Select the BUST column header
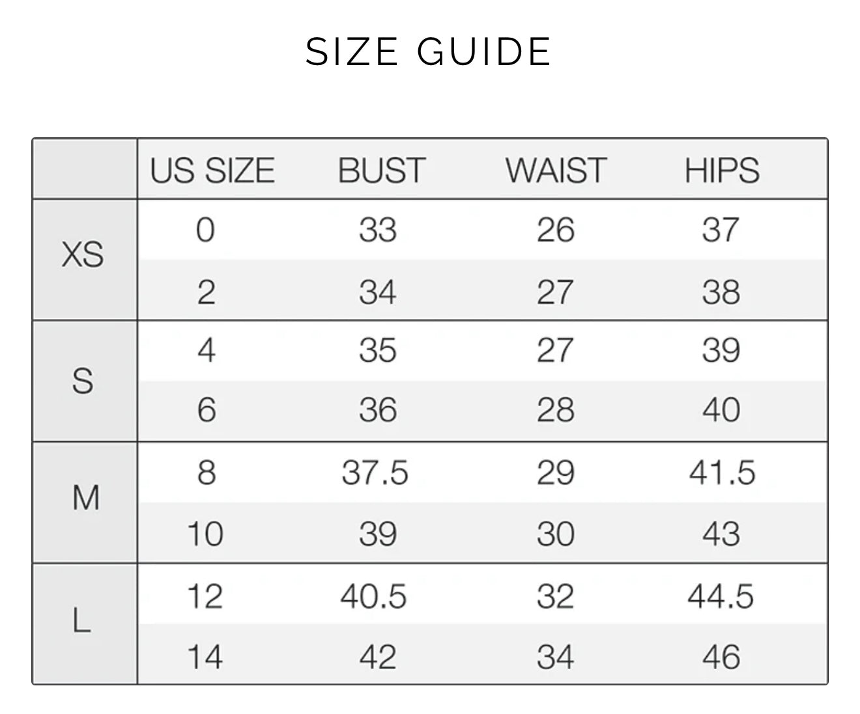 click(381, 171)
